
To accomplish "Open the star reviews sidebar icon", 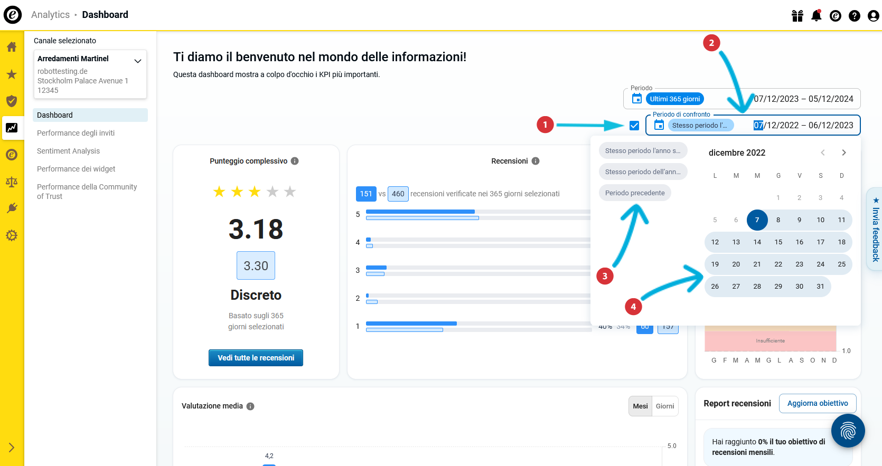I will point(12,74).
